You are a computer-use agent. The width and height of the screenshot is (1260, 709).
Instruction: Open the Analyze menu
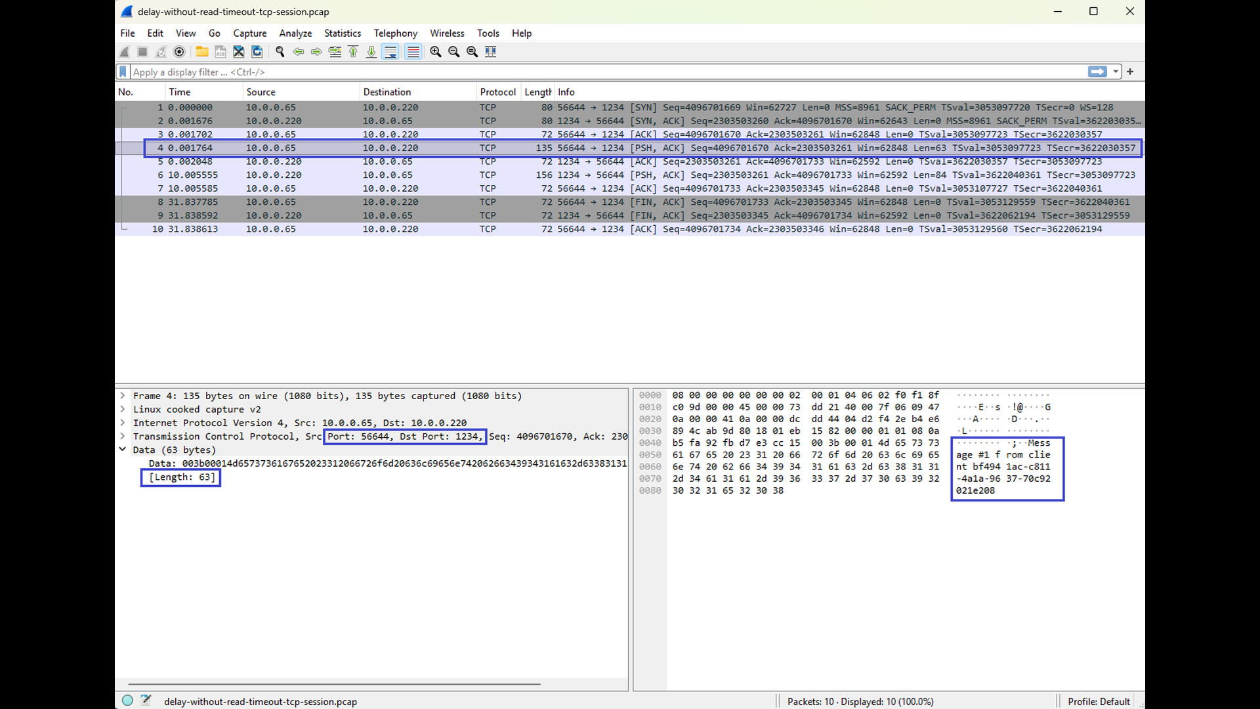coord(295,33)
